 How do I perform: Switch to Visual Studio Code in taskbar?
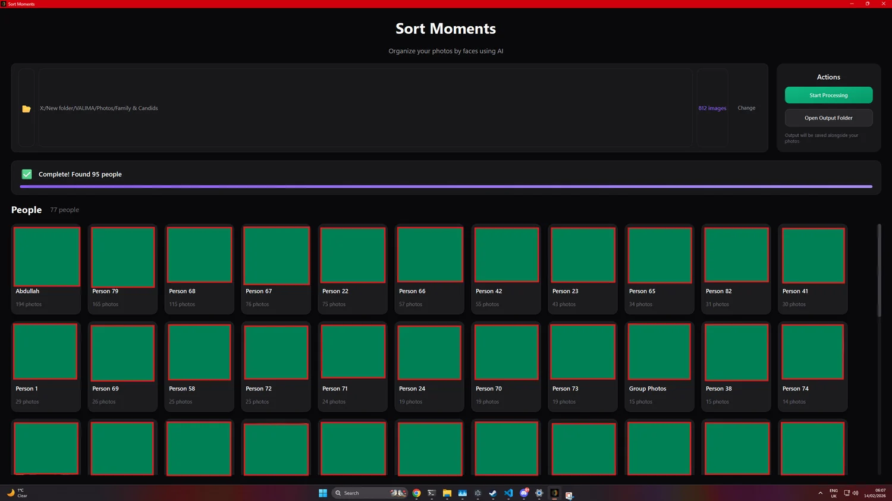click(508, 493)
